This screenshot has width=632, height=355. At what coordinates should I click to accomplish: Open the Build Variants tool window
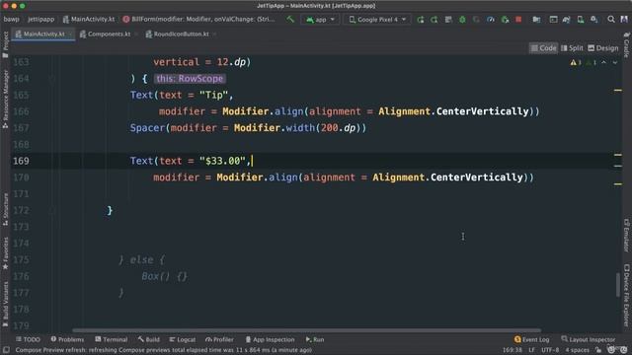pyautogui.click(x=5, y=304)
